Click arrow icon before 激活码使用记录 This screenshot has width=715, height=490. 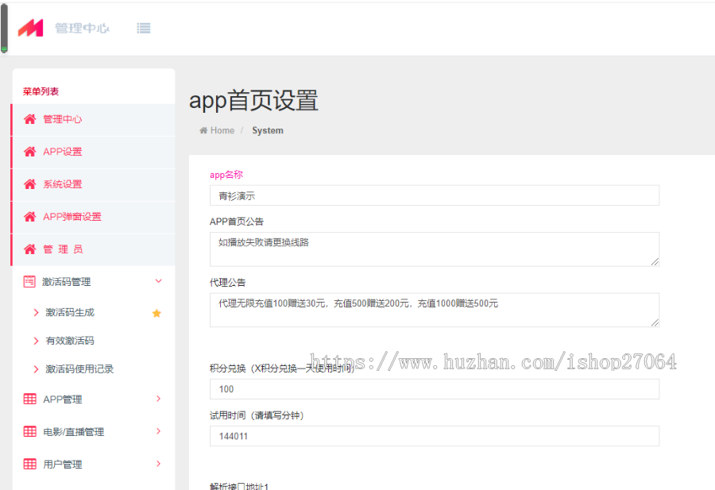point(36,369)
